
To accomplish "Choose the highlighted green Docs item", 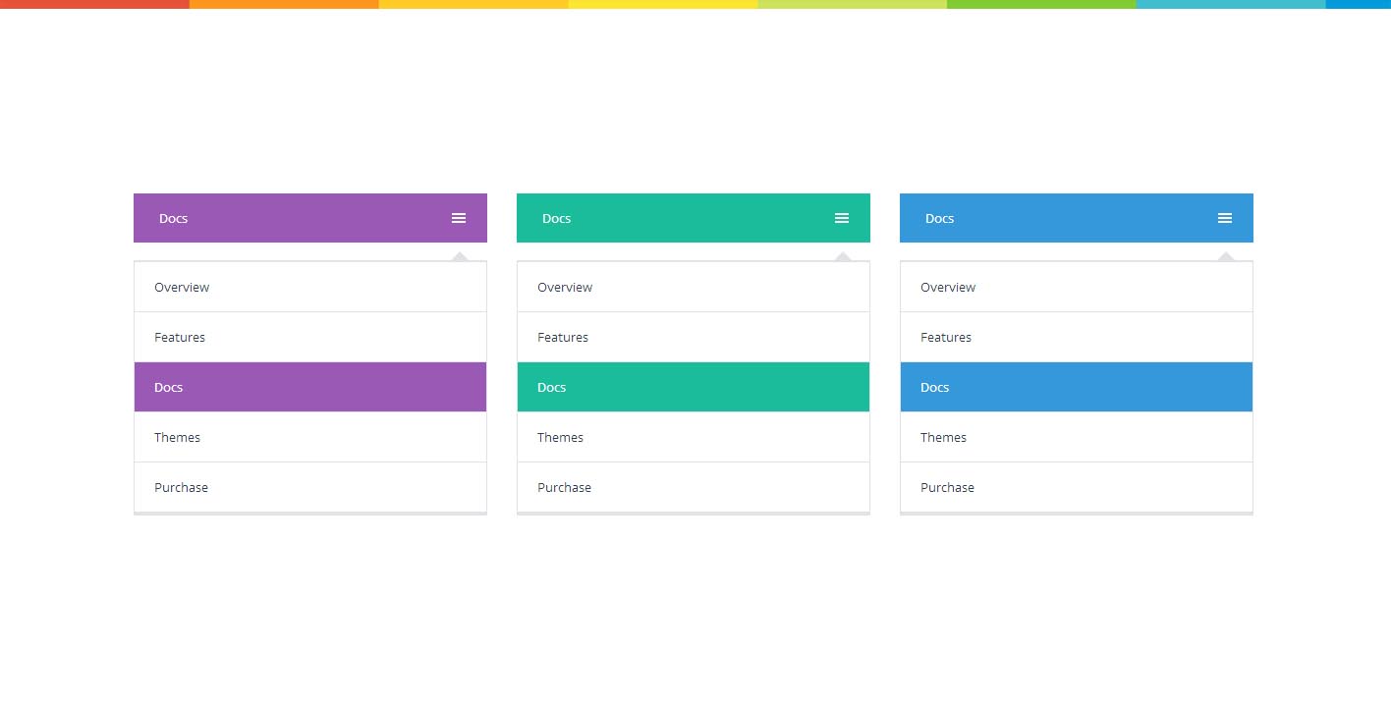I will [x=694, y=387].
